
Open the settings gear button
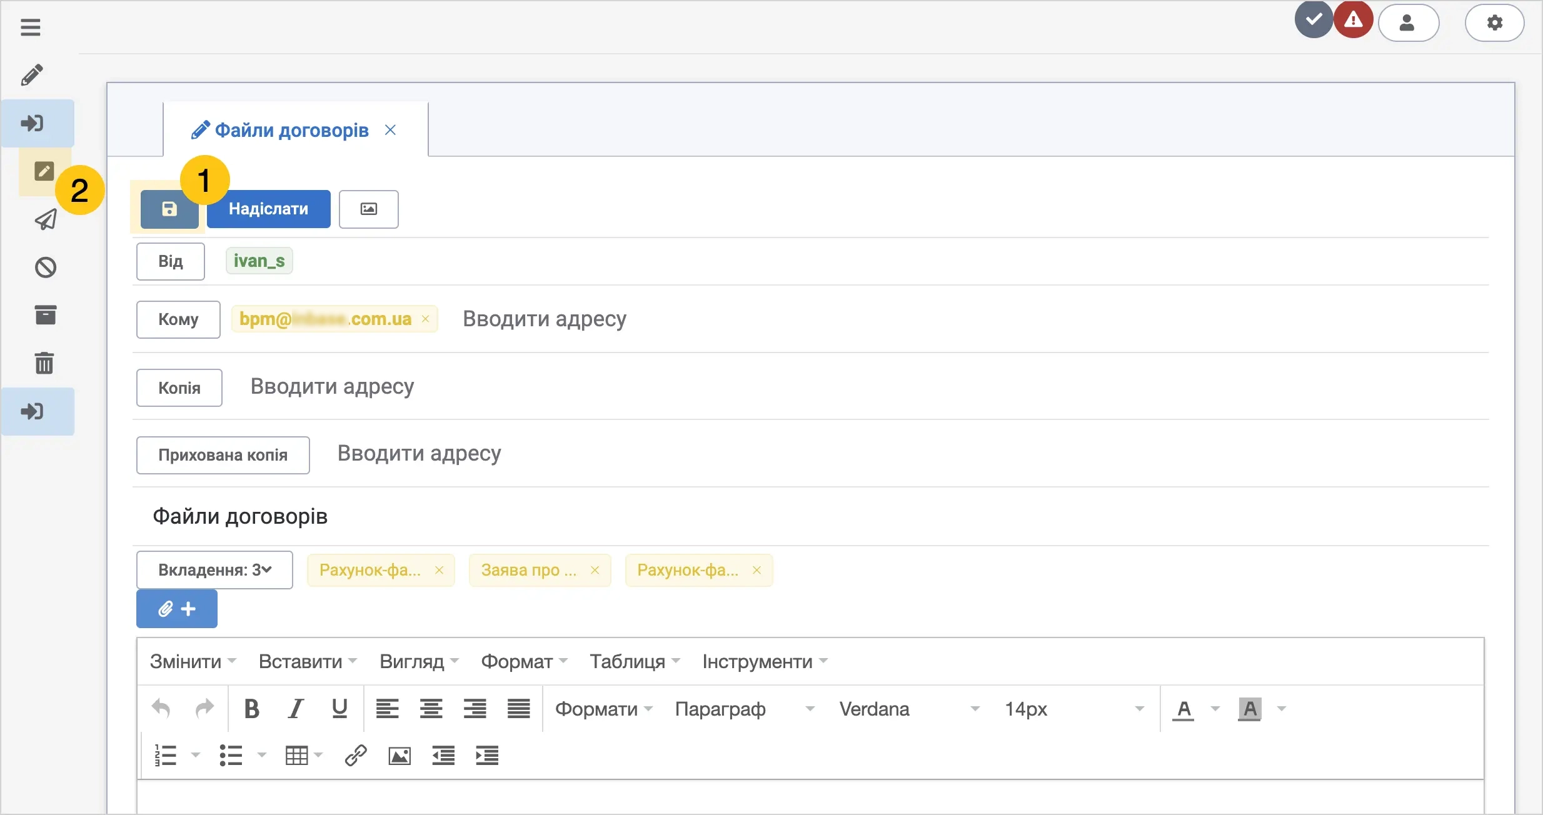click(x=1494, y=23)
